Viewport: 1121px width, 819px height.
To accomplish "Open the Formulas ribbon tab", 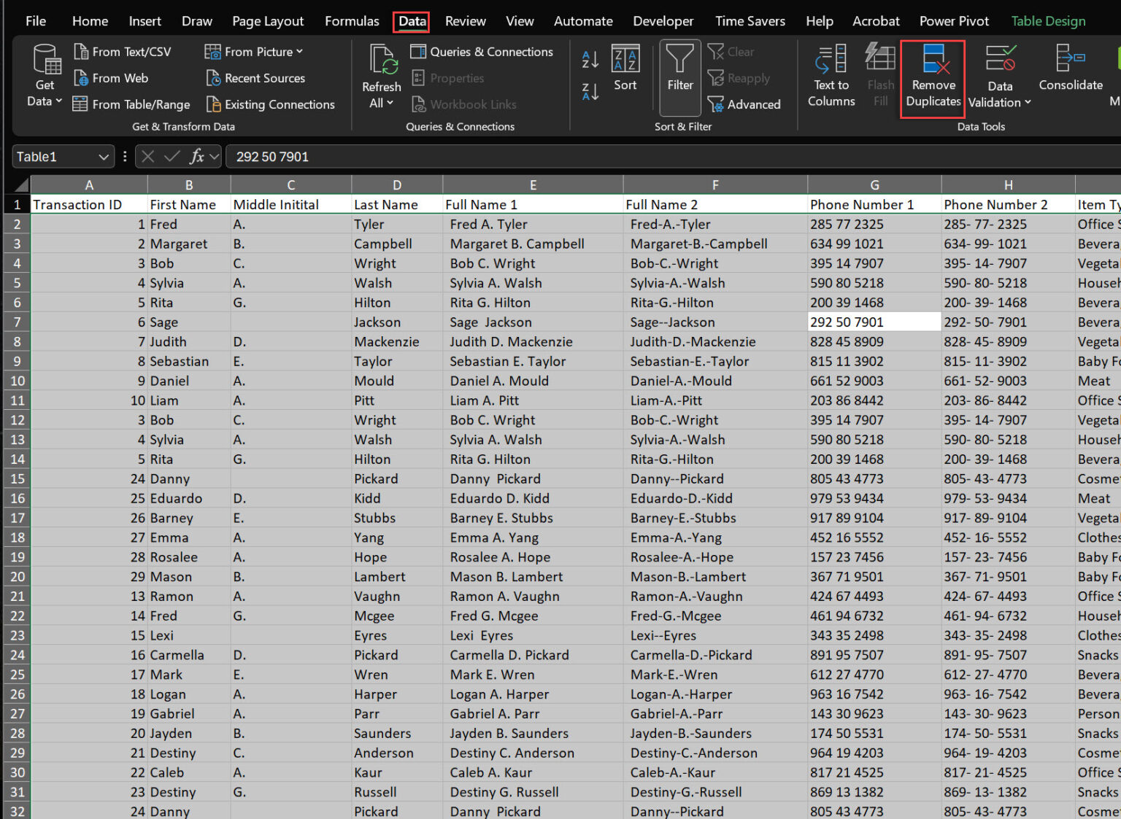I will 352,21.
